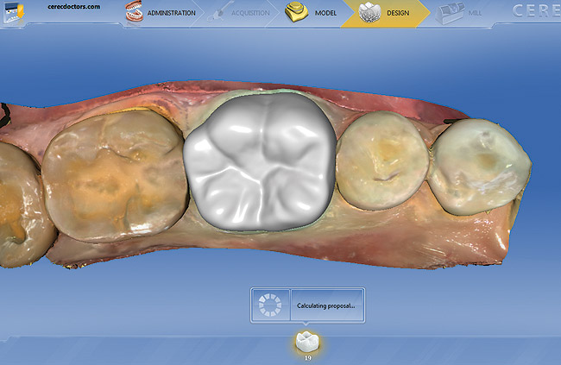Viewport: 561px width, 365px height.
Task: Select the tooth 19 restoration icon
Action: (x=308, y=342)
